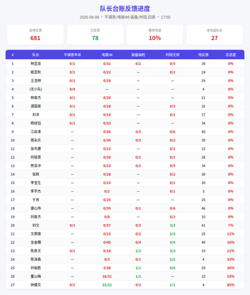Select captain name 刘文
The height and width of the screenshot is (295, 250).
tap(36, 225)
